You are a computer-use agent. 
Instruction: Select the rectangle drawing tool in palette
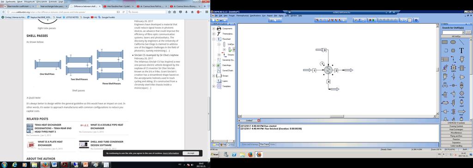point(445,42)
